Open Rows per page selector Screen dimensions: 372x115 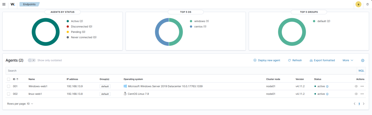(x=20, y=104)
